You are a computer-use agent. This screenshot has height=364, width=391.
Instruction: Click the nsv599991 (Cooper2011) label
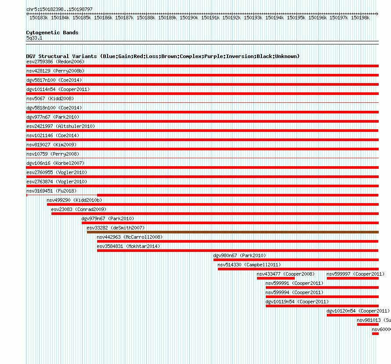(294, 283)
